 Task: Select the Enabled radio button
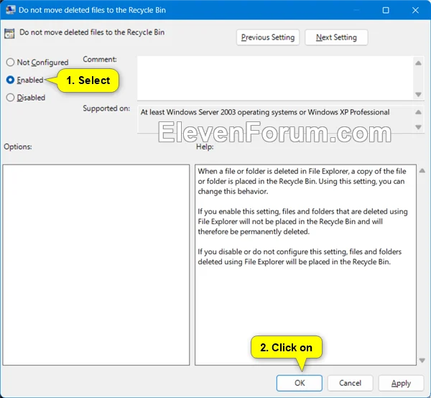click(x=10, y=80)
